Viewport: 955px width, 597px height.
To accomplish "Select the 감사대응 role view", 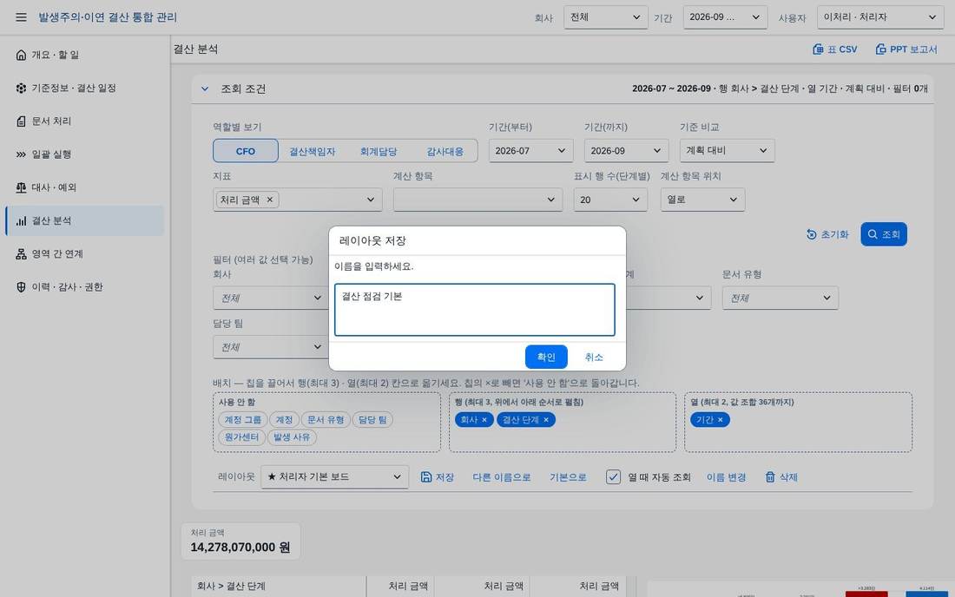I will point(445,151).
